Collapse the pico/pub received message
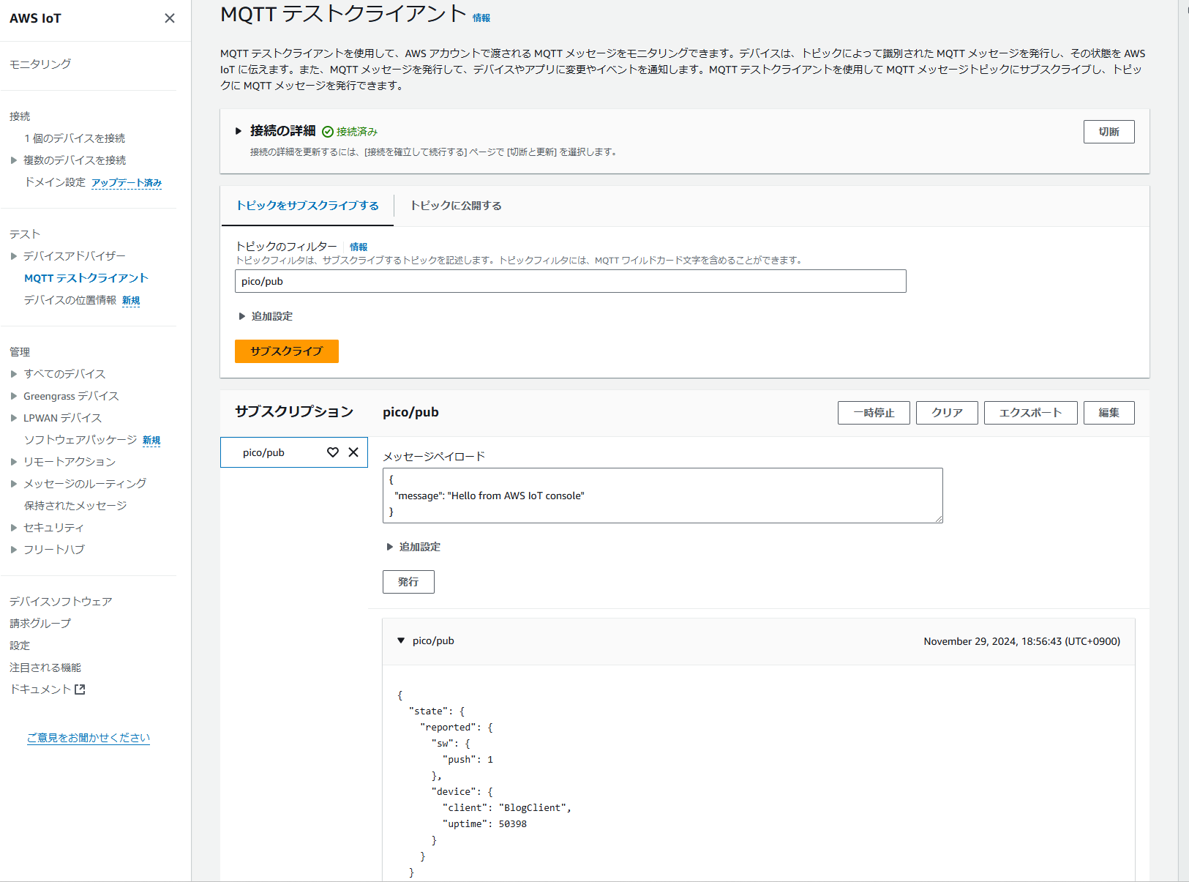This screenshot has width=1189, height=882. 401,640
